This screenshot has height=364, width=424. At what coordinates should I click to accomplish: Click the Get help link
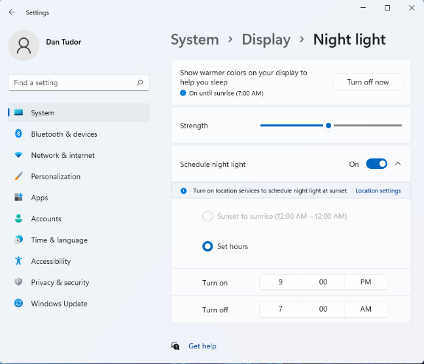pyautogui.click(x=202, y=346)
